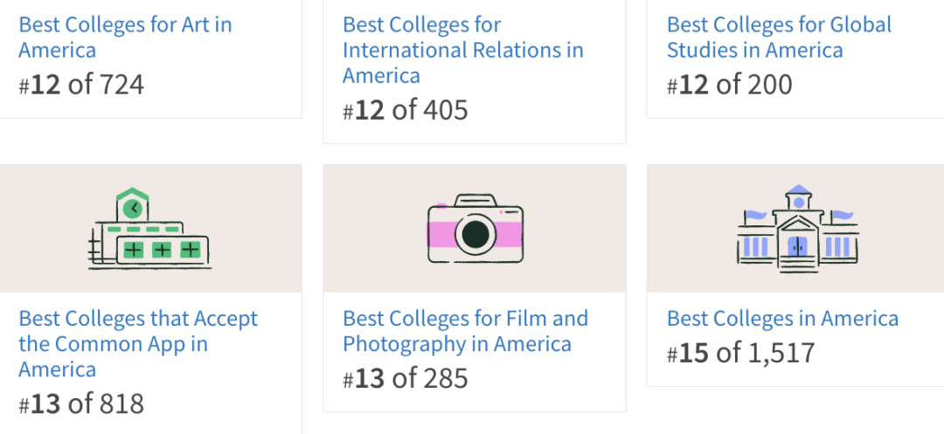Viewport: 944px width, 434px height.
Task: Click the dome atop the blue college hall
Action: (x=797, y=192)
